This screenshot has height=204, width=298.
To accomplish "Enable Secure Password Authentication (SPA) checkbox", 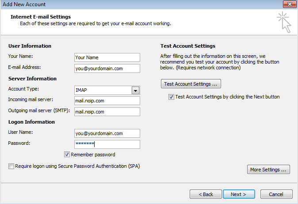I will [x=11, y=166].
